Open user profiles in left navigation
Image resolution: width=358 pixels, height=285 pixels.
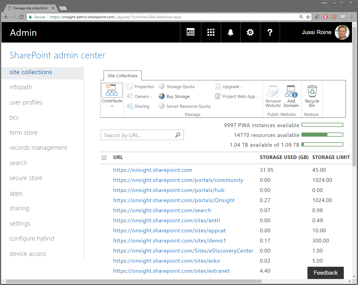(26, 102)
